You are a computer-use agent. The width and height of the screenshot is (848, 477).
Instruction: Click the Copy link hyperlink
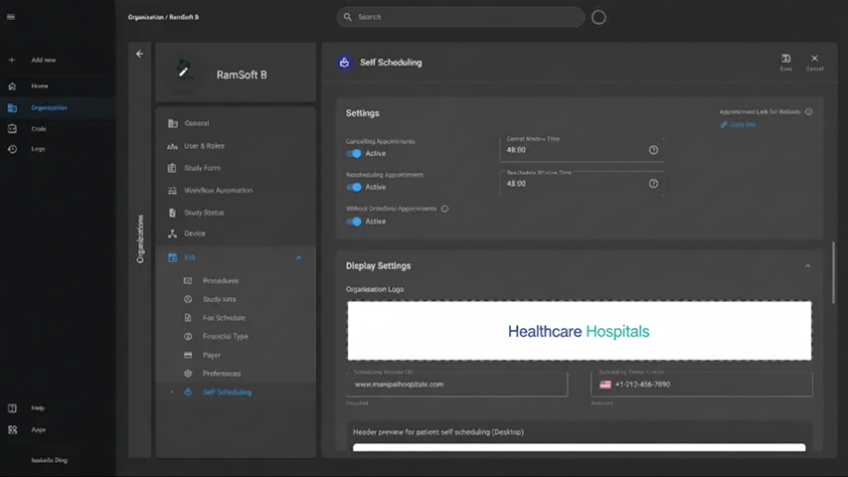point(742,125)
